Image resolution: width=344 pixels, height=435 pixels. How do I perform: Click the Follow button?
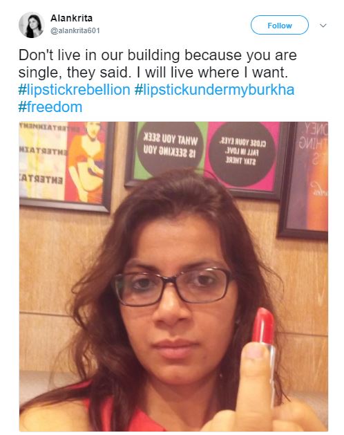pyautogui.click(x=279, y=26)
